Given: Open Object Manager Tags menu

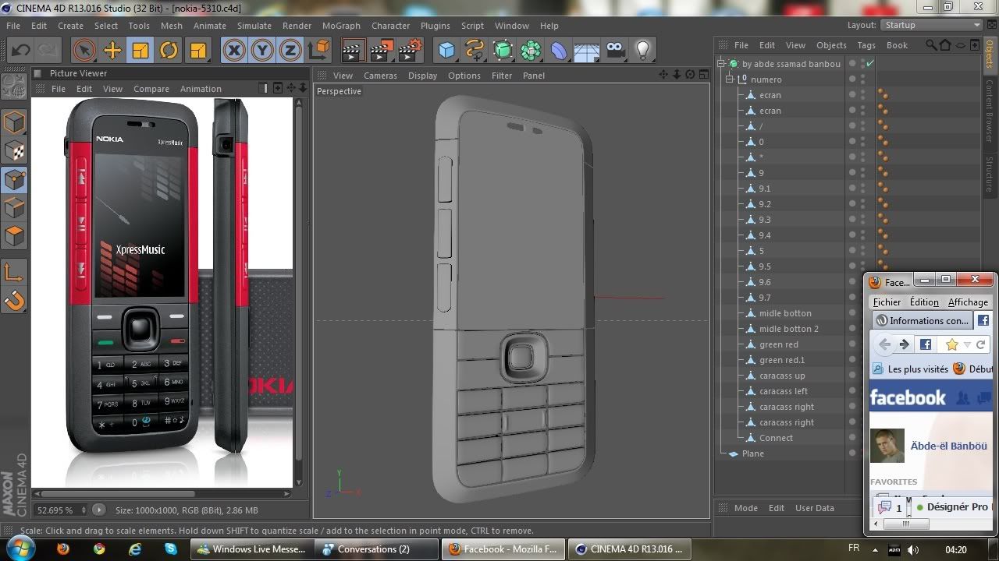Looking at the screenshot, I should pyautogui.click(x=866, y=45).
